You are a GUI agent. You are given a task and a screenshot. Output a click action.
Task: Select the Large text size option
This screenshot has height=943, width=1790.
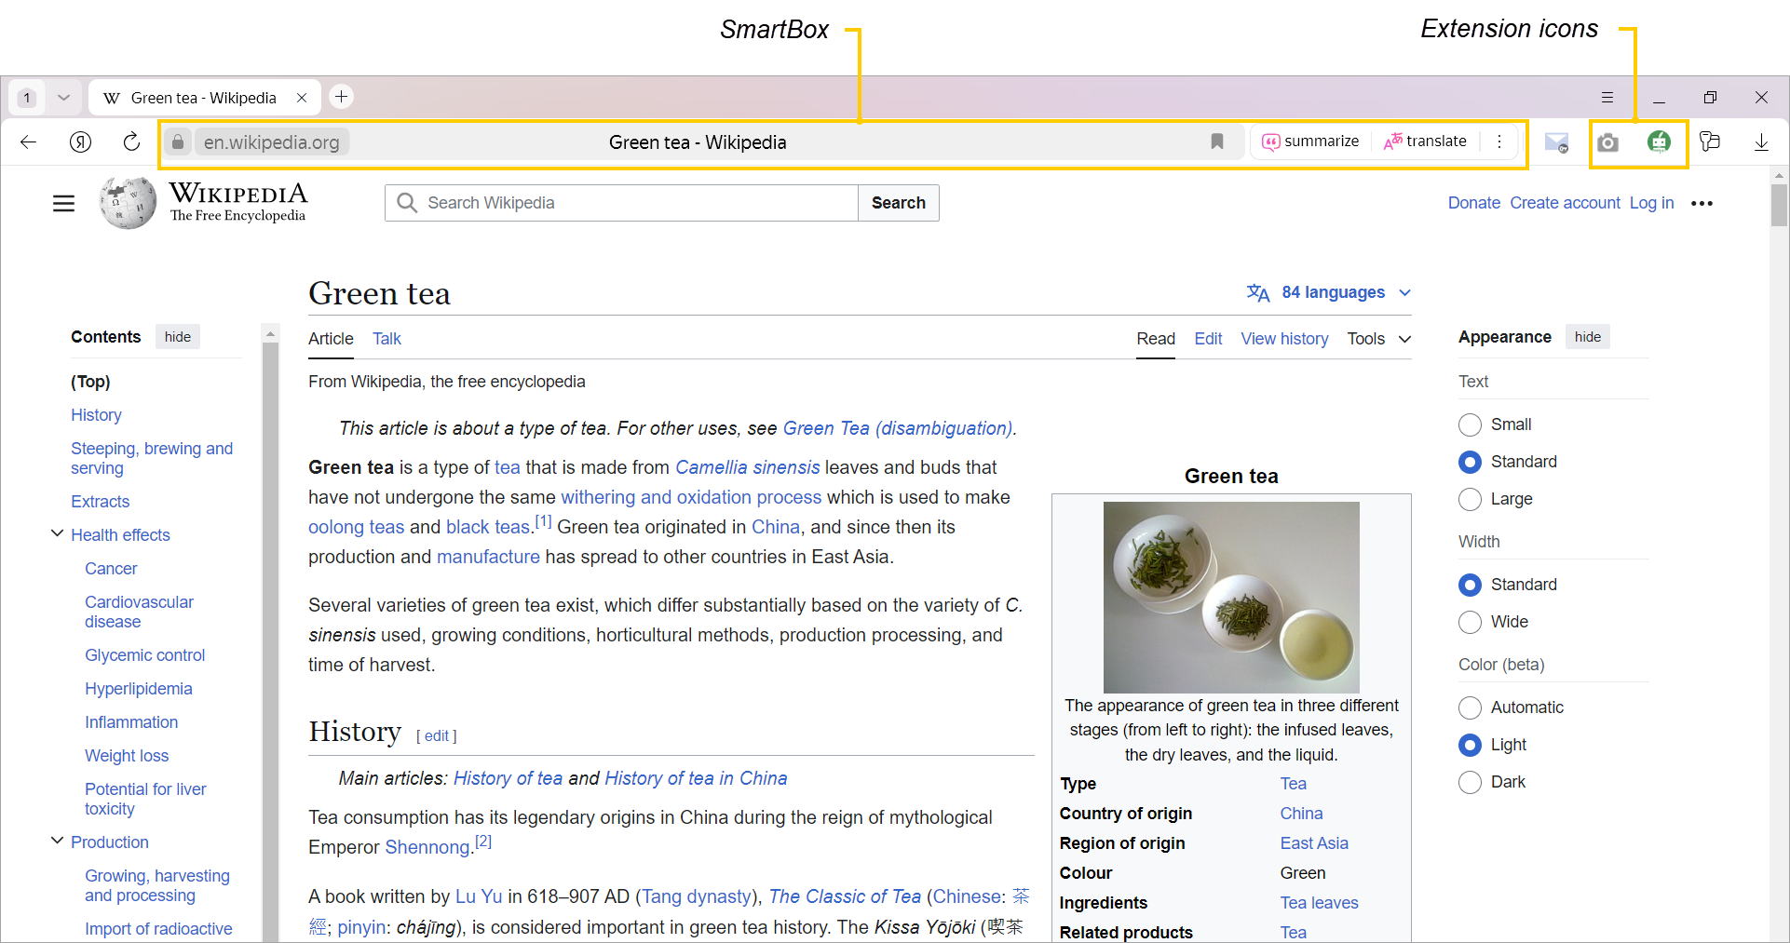[x=1470, y=499]
